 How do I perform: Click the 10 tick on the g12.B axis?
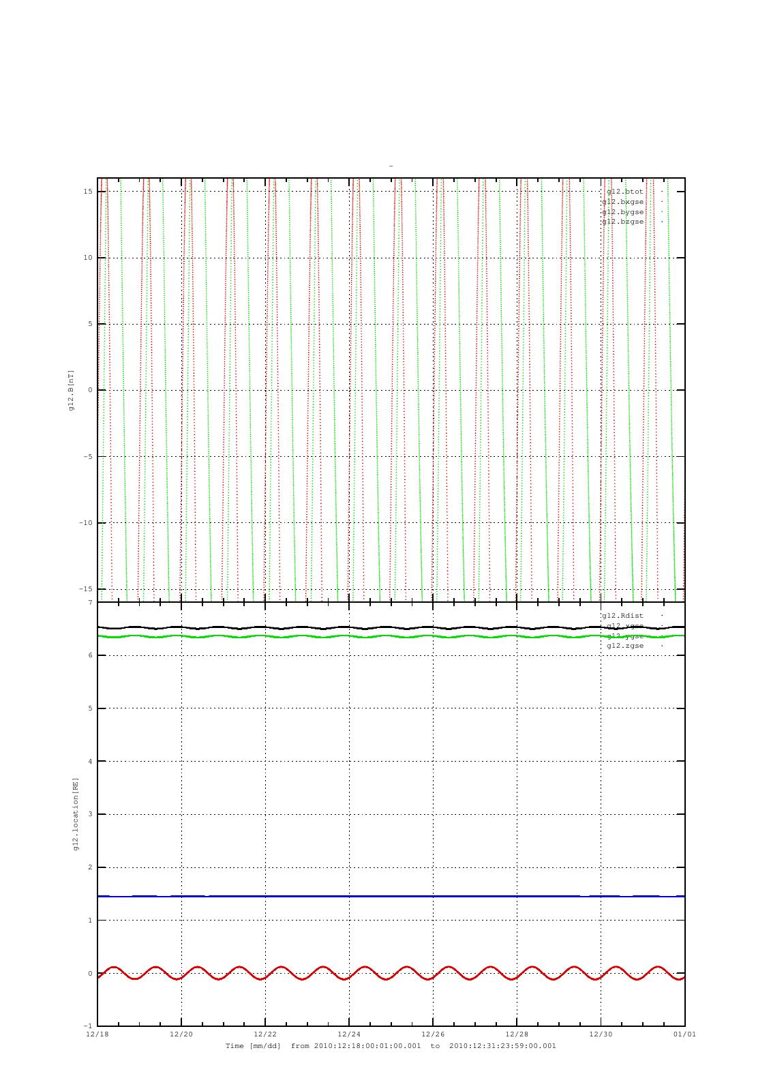point(88,258)
